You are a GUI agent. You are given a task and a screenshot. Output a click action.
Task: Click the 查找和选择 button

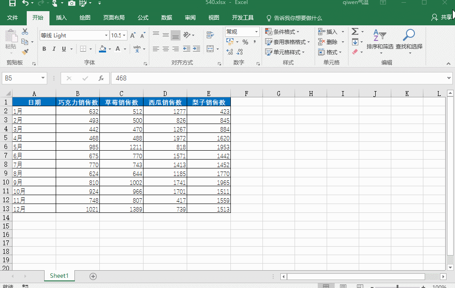tap(409, 40)
